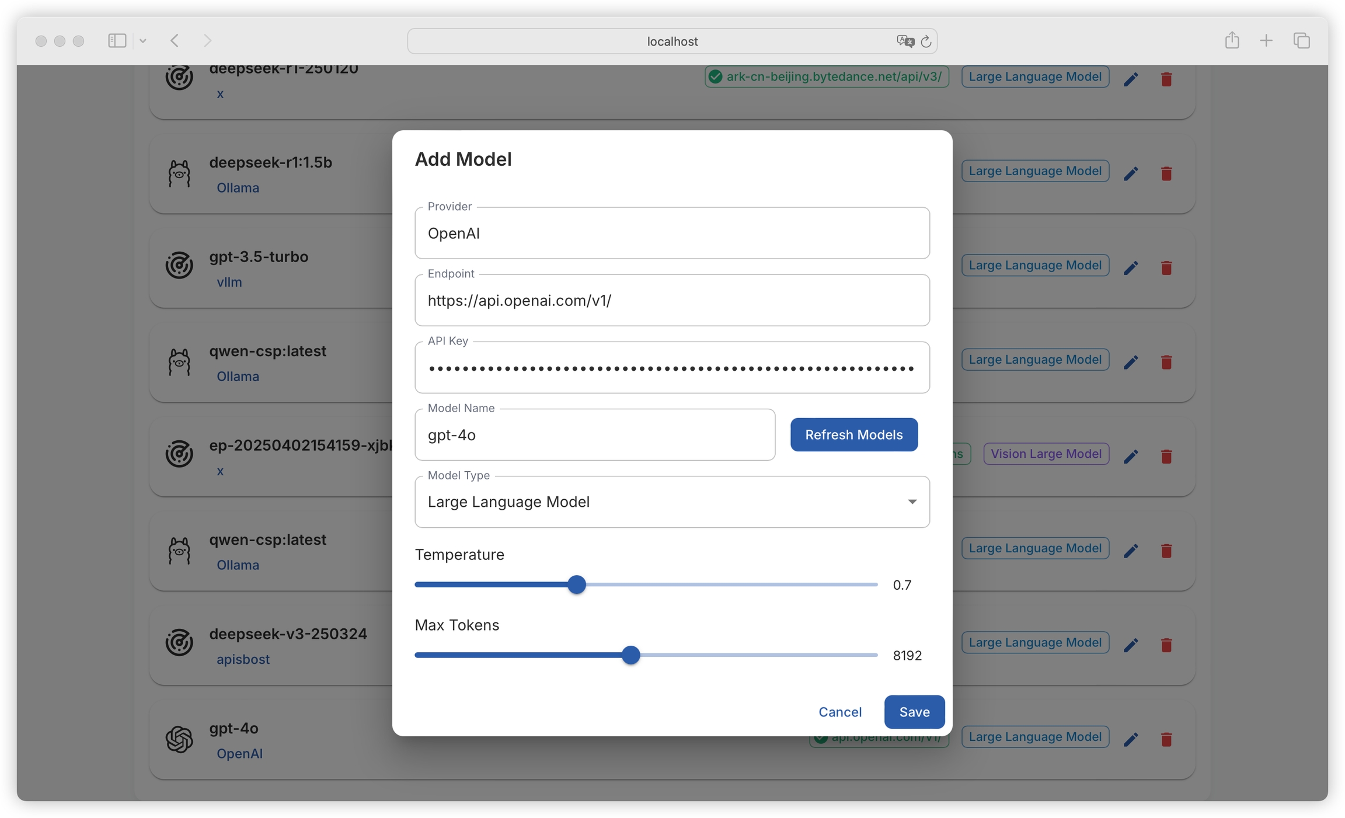Click the Provider field showing OpenAI
The width and height of the screenshot is (1345, 818).
point(672,234)
